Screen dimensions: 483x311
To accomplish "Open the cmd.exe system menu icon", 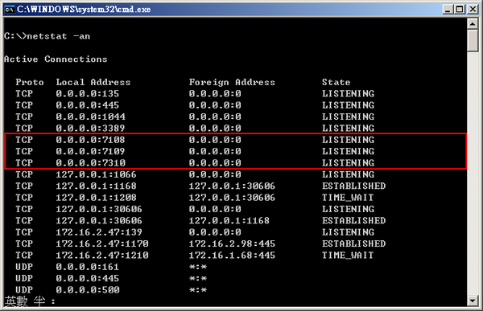I will (x=9, y=9).
